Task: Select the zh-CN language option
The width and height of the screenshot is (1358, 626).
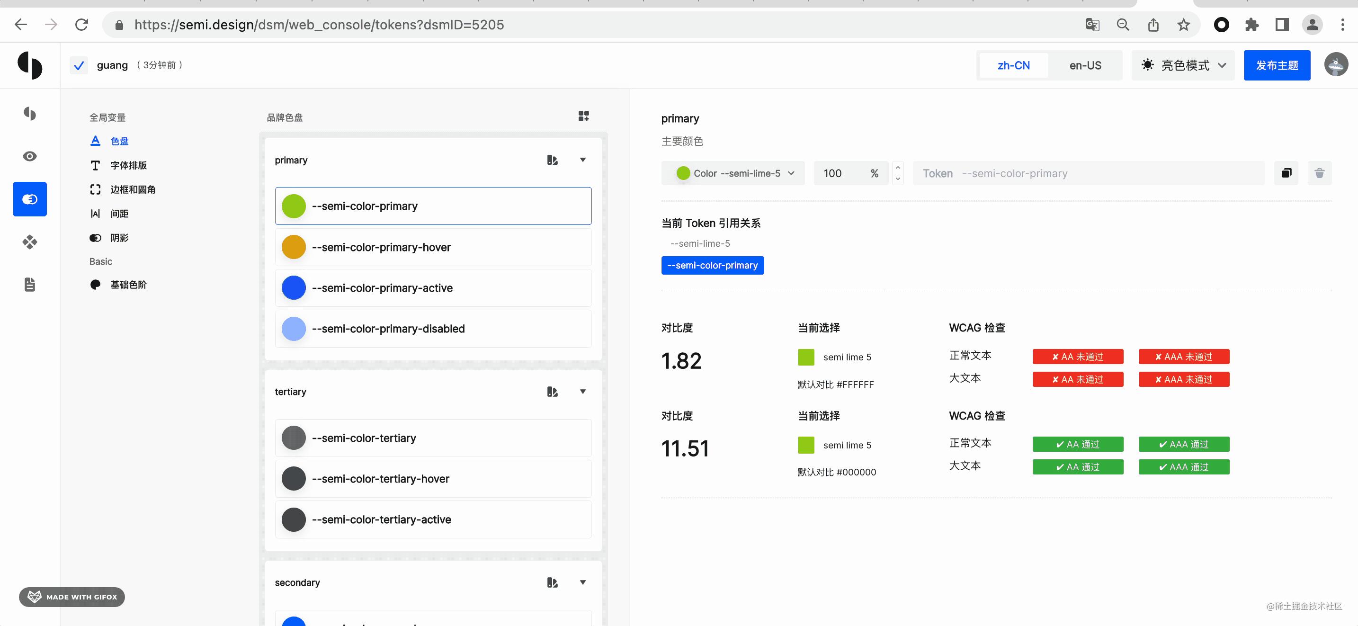Action: pos(1013,65)
